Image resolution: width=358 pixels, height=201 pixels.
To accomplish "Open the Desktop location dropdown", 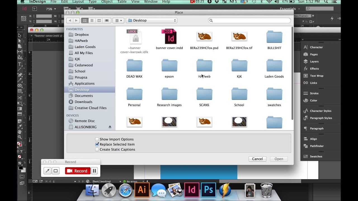I will tap(152, 20).
